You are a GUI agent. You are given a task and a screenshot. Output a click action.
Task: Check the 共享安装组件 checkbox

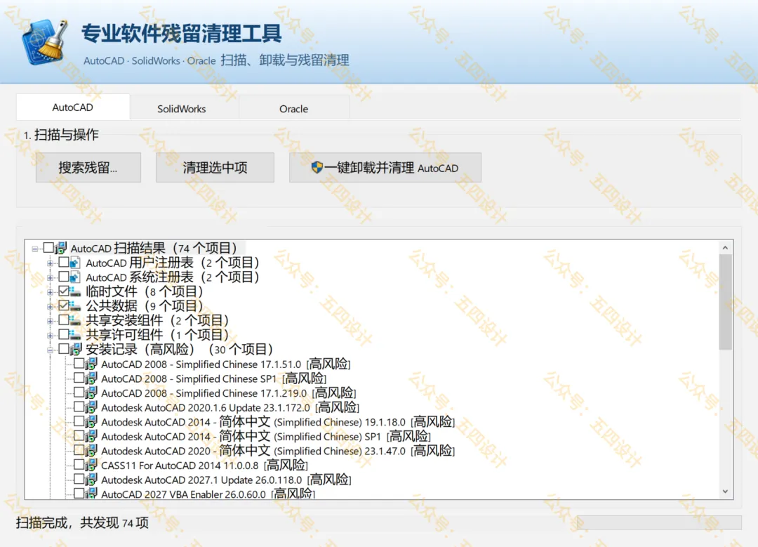[63, 319]
